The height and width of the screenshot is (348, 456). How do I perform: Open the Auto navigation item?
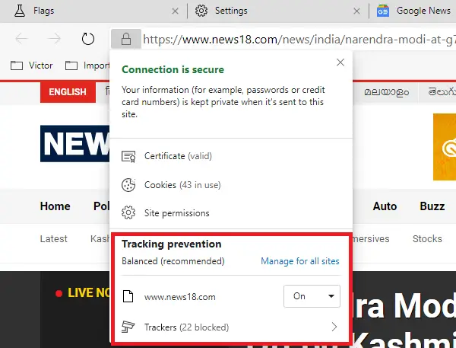point(385,206)
